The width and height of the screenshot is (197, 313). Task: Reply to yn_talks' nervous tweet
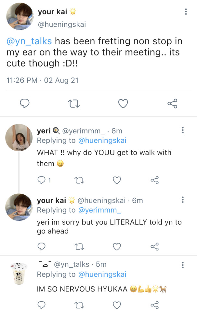coord(42,305)
